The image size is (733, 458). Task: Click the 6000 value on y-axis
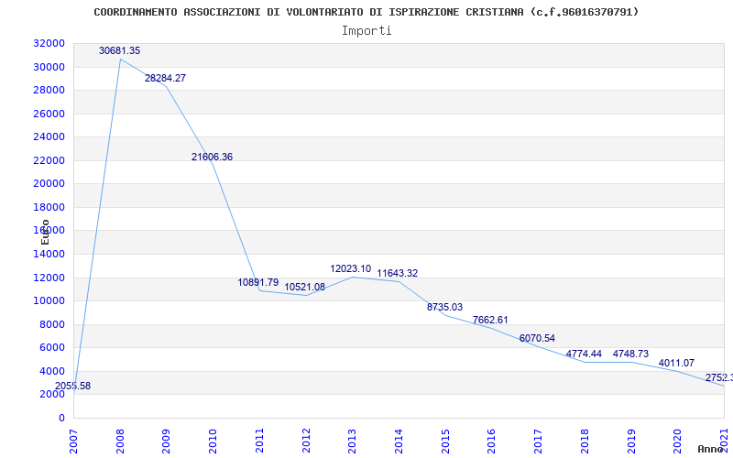coord(52,348)
